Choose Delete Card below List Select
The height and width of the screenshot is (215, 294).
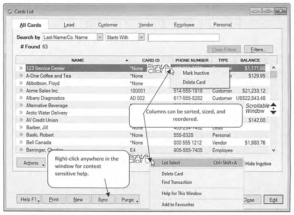tap(172, 174)
